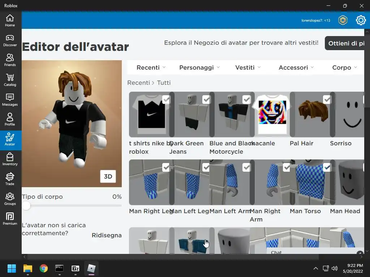Open the Messages sidebar icon
Screen dimensions: 370x277
10,100
